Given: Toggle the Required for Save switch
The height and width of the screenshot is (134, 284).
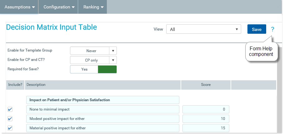Looking at the screenshot, I should tap(93, 69).
